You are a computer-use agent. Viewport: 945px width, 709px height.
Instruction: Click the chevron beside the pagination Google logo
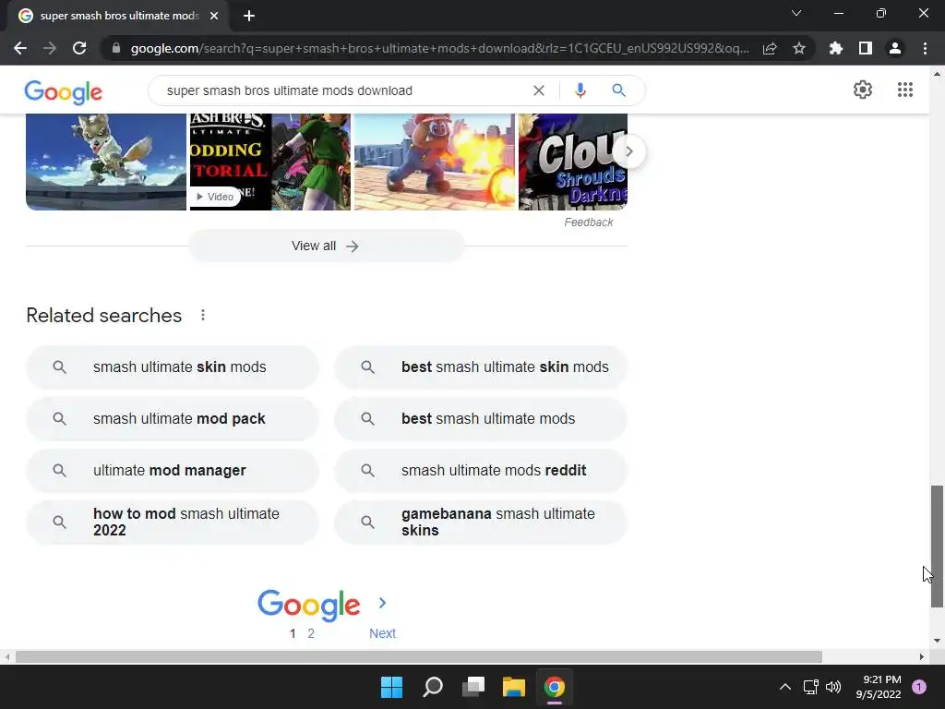[382, 603]
